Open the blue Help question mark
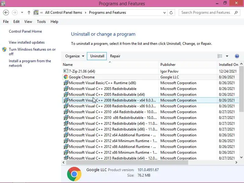Screen dimensions: 244x183 [237, 56]
